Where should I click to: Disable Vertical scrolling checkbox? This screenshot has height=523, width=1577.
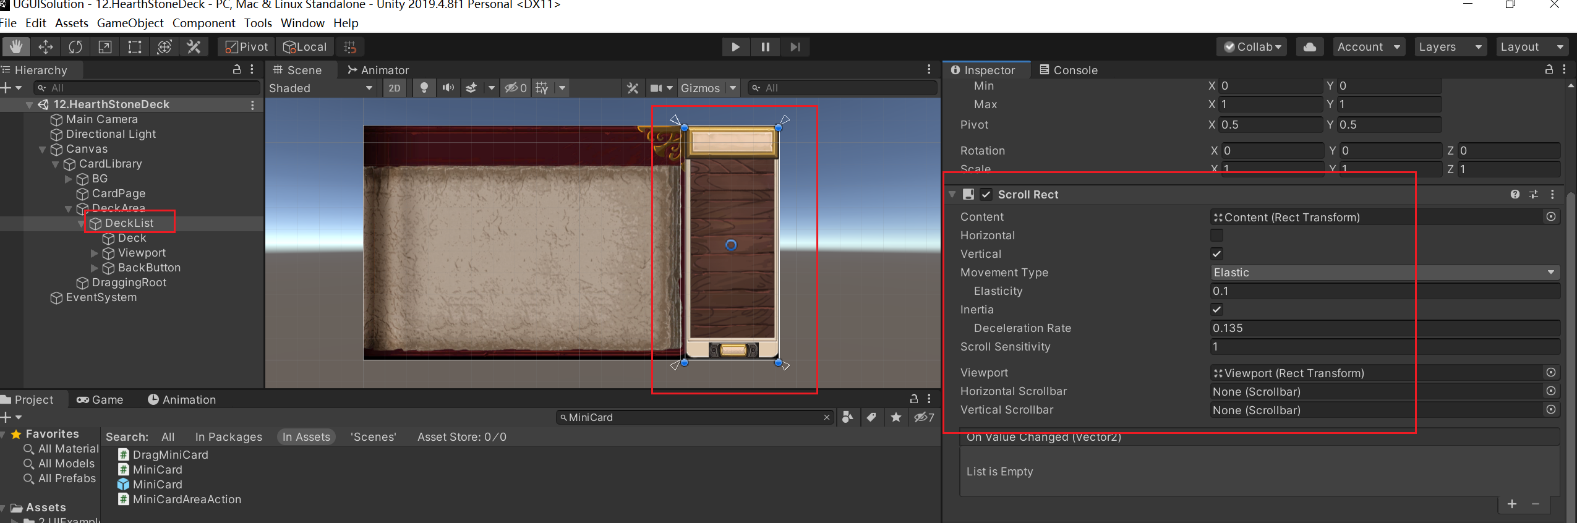coord(1216,254)
